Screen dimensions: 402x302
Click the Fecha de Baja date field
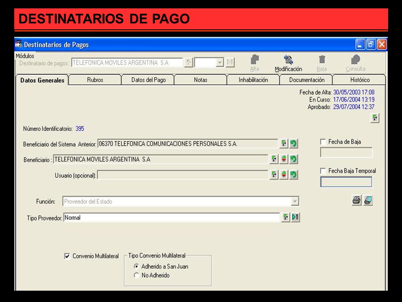[x=346, y=153]
